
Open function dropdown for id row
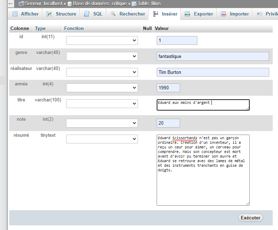click(102, 40)
